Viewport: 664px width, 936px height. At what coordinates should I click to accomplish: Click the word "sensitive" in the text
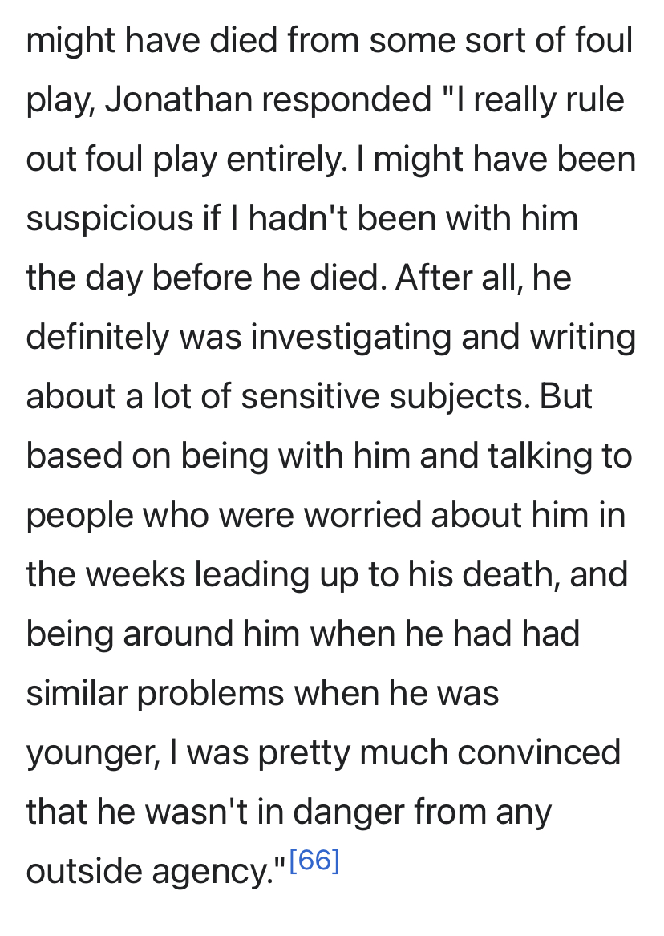(x=310, y=396)
